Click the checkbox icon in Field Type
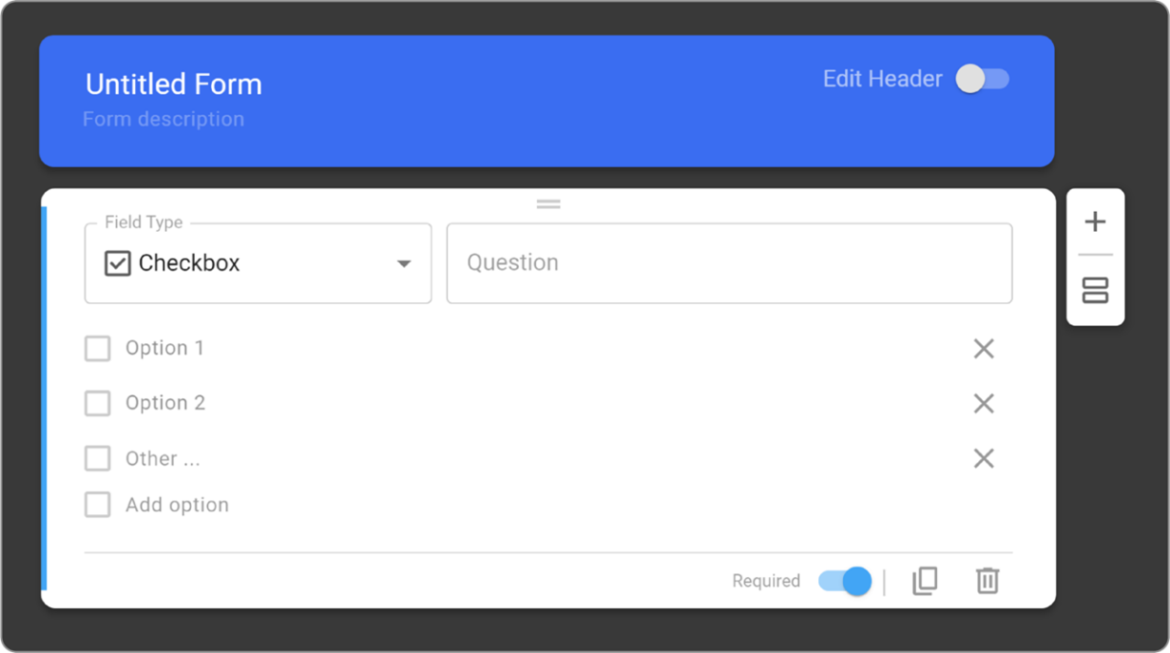This screenshot has height=653, width=1170. click(117, 263)
